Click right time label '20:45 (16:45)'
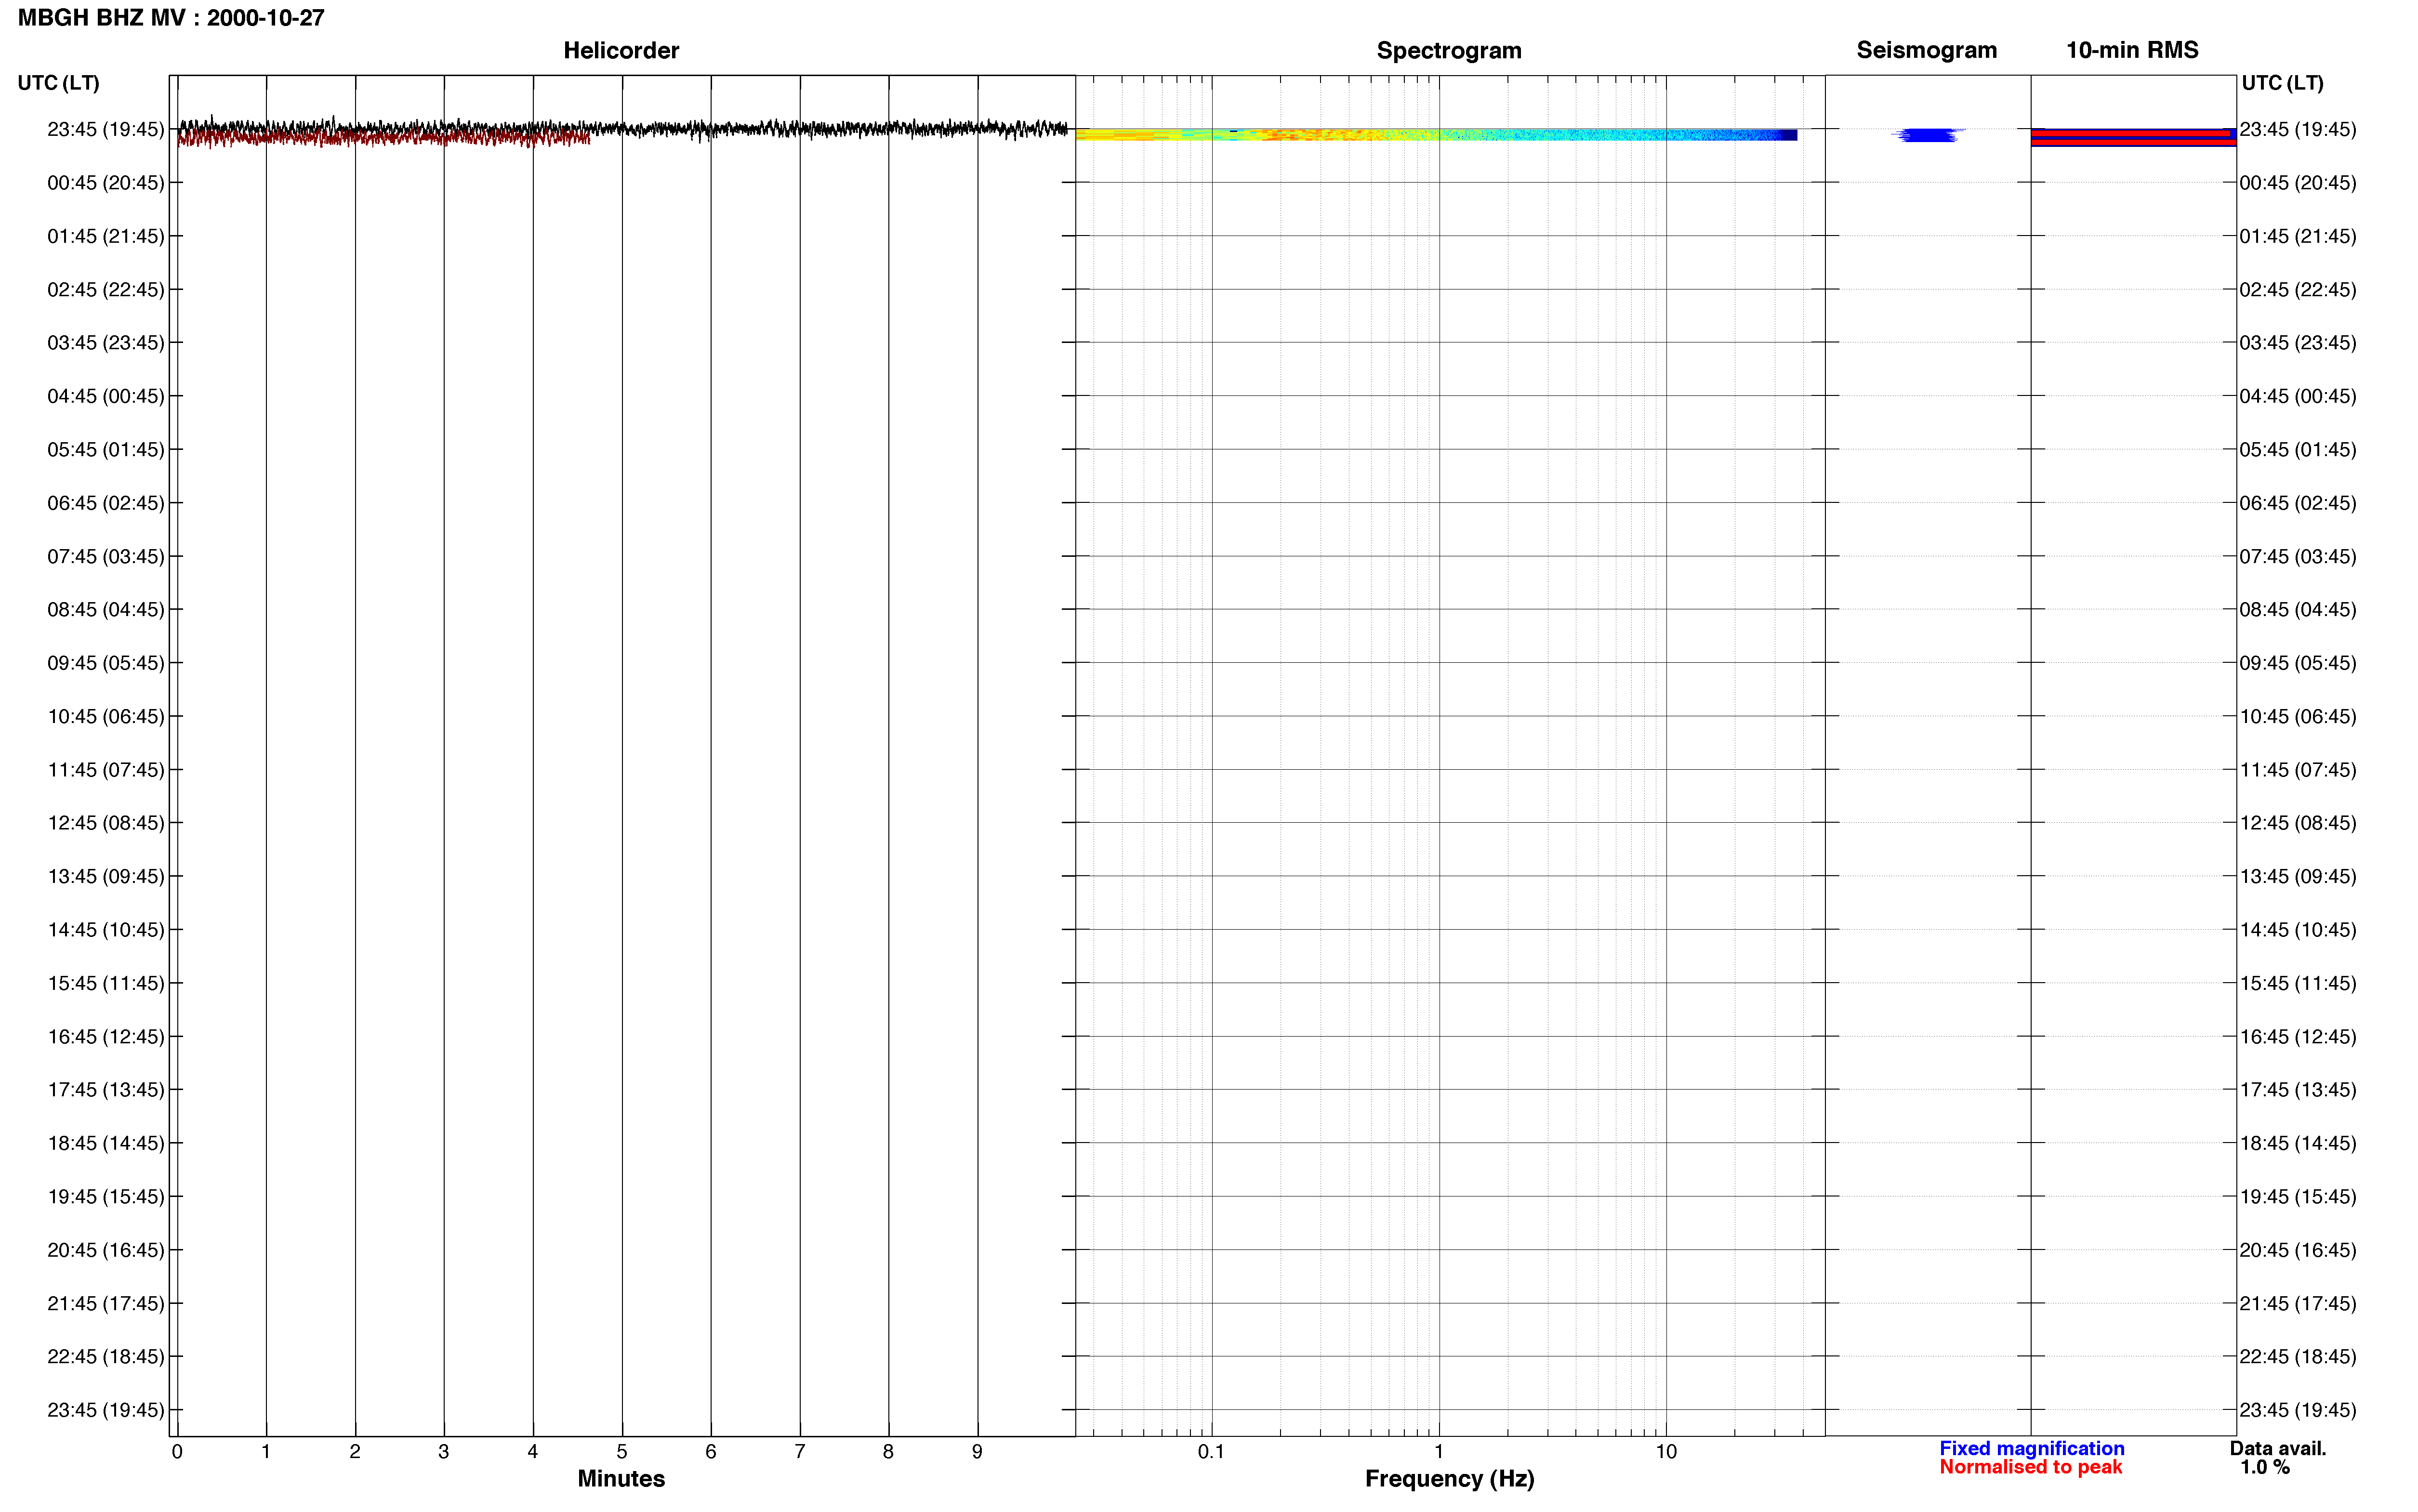Screen dimensions: 2418x1512 pyautogui.click(x=2298, y=1250)
